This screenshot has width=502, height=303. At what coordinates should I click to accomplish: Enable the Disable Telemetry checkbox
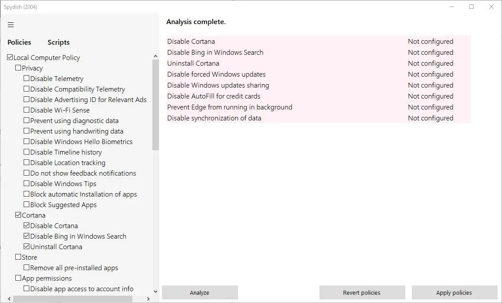27,79
